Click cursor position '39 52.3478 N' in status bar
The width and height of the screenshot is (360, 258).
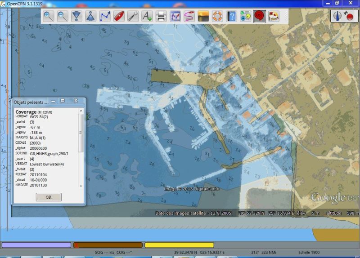click(185, 253)
